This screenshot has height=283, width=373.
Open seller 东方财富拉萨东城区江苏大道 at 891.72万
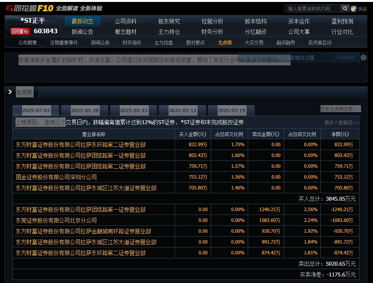coord(86,242)
